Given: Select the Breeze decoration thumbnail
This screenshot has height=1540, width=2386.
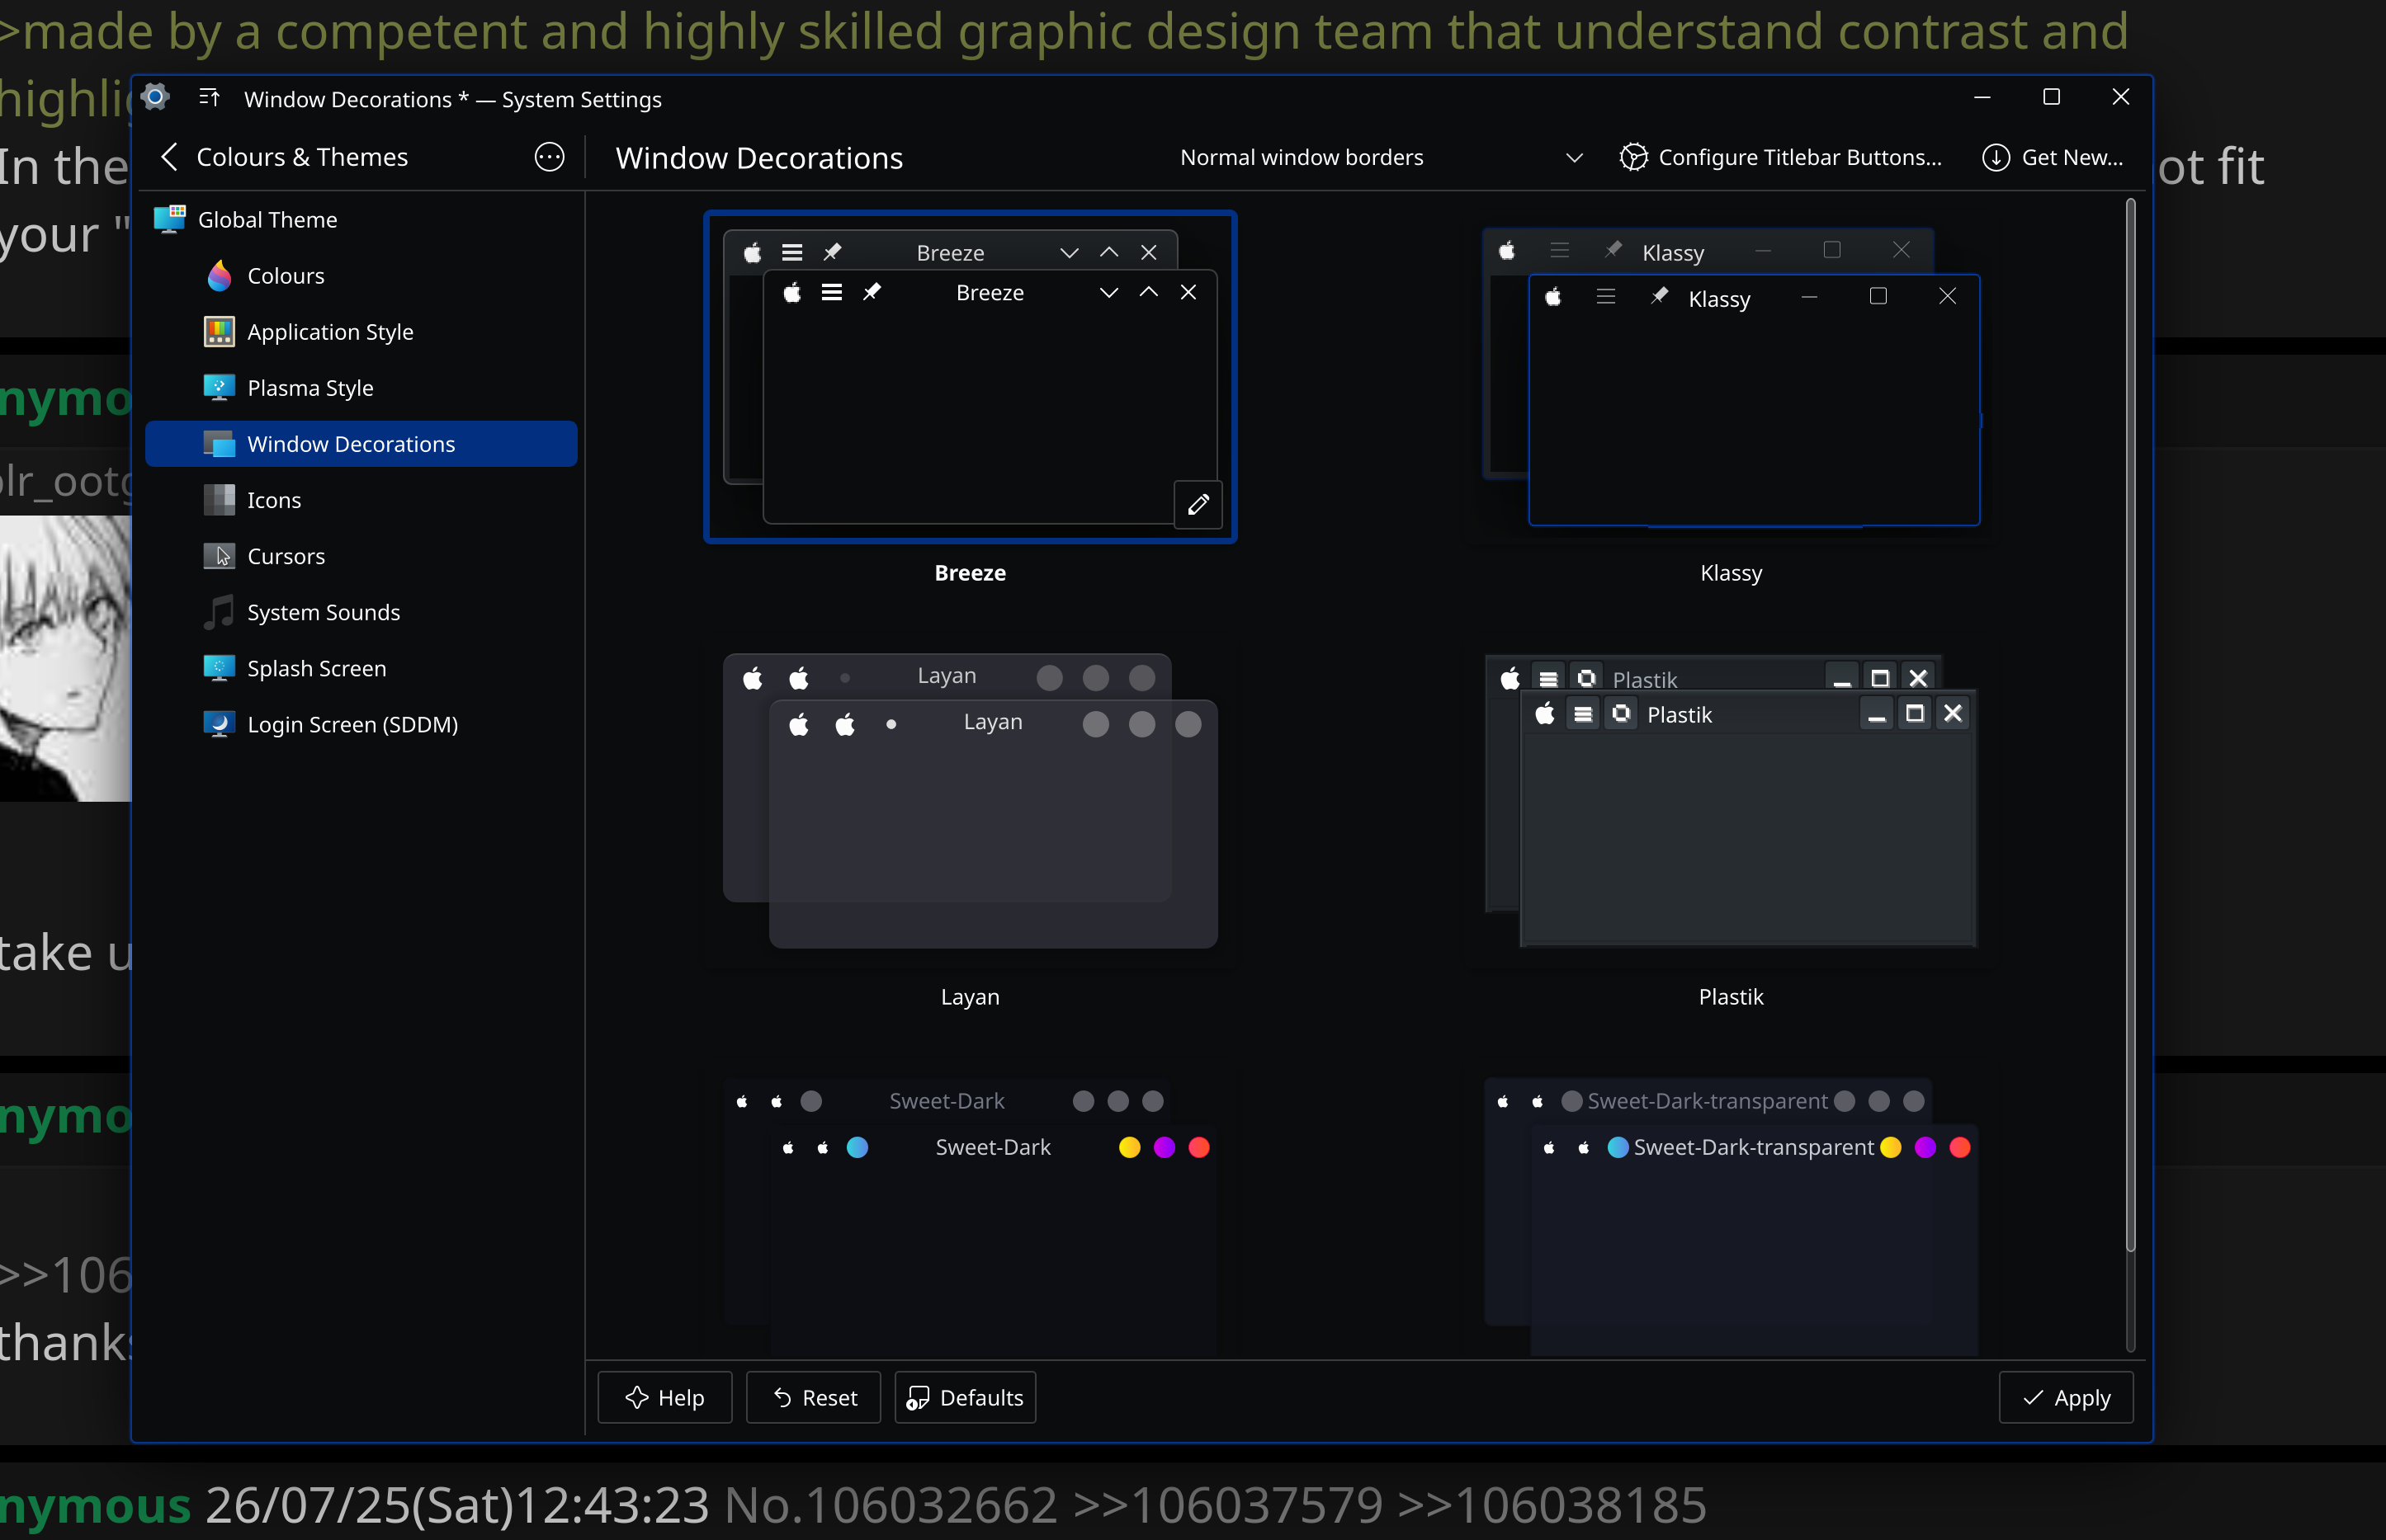Looking at the screenshot, I should 970,377.
